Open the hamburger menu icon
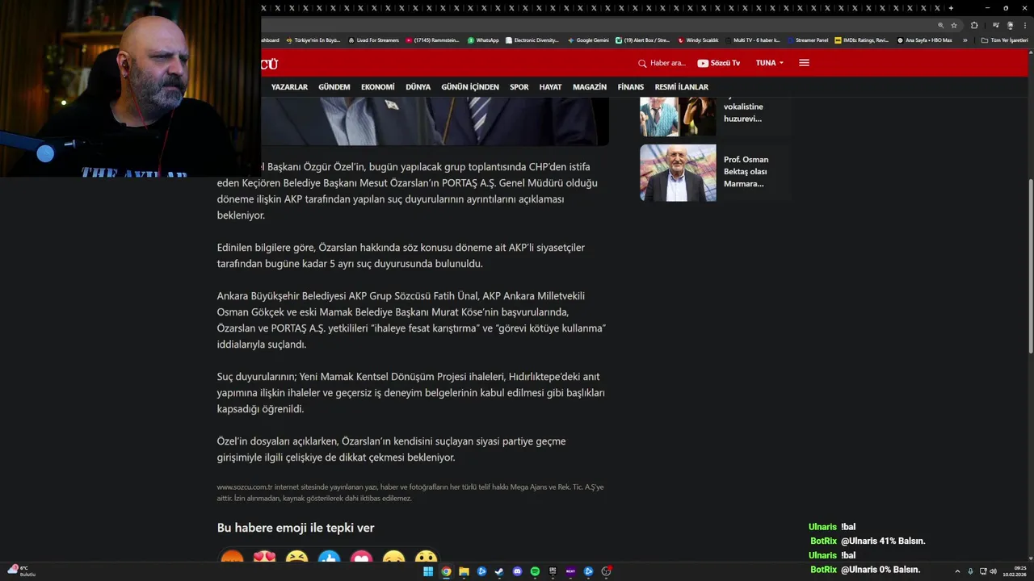 (x=804, y=63)
